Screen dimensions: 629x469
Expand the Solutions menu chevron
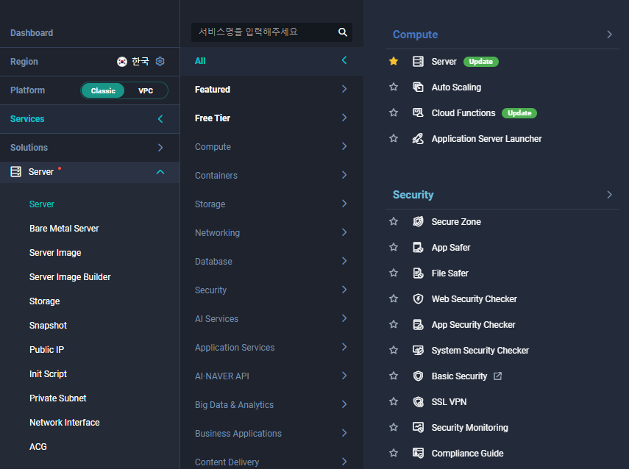tap(160, 148)
